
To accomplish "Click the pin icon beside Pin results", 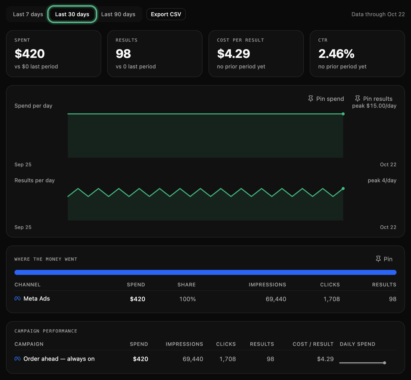I will pyautogui.click(x=357, y=99).
